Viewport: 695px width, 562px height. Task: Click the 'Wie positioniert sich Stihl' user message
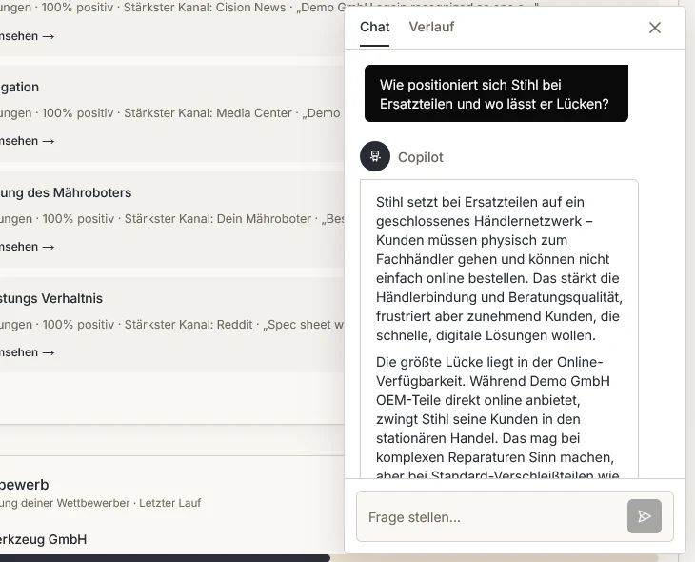tap(496, 93)
